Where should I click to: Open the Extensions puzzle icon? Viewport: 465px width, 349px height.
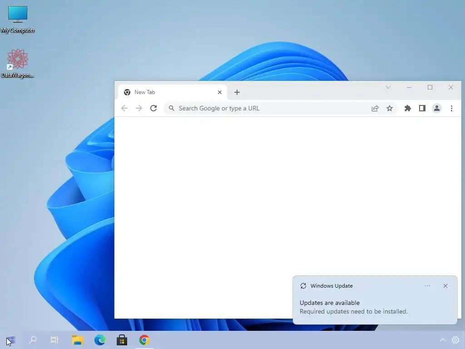408,108
